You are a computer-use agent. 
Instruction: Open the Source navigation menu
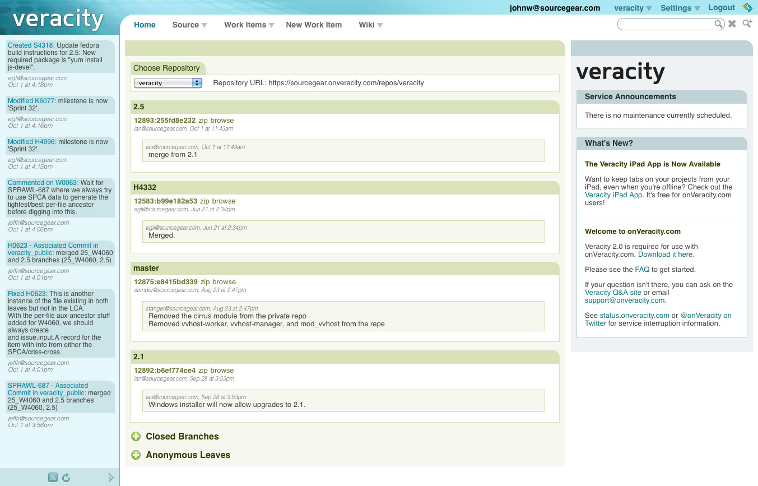coord(189,25)
